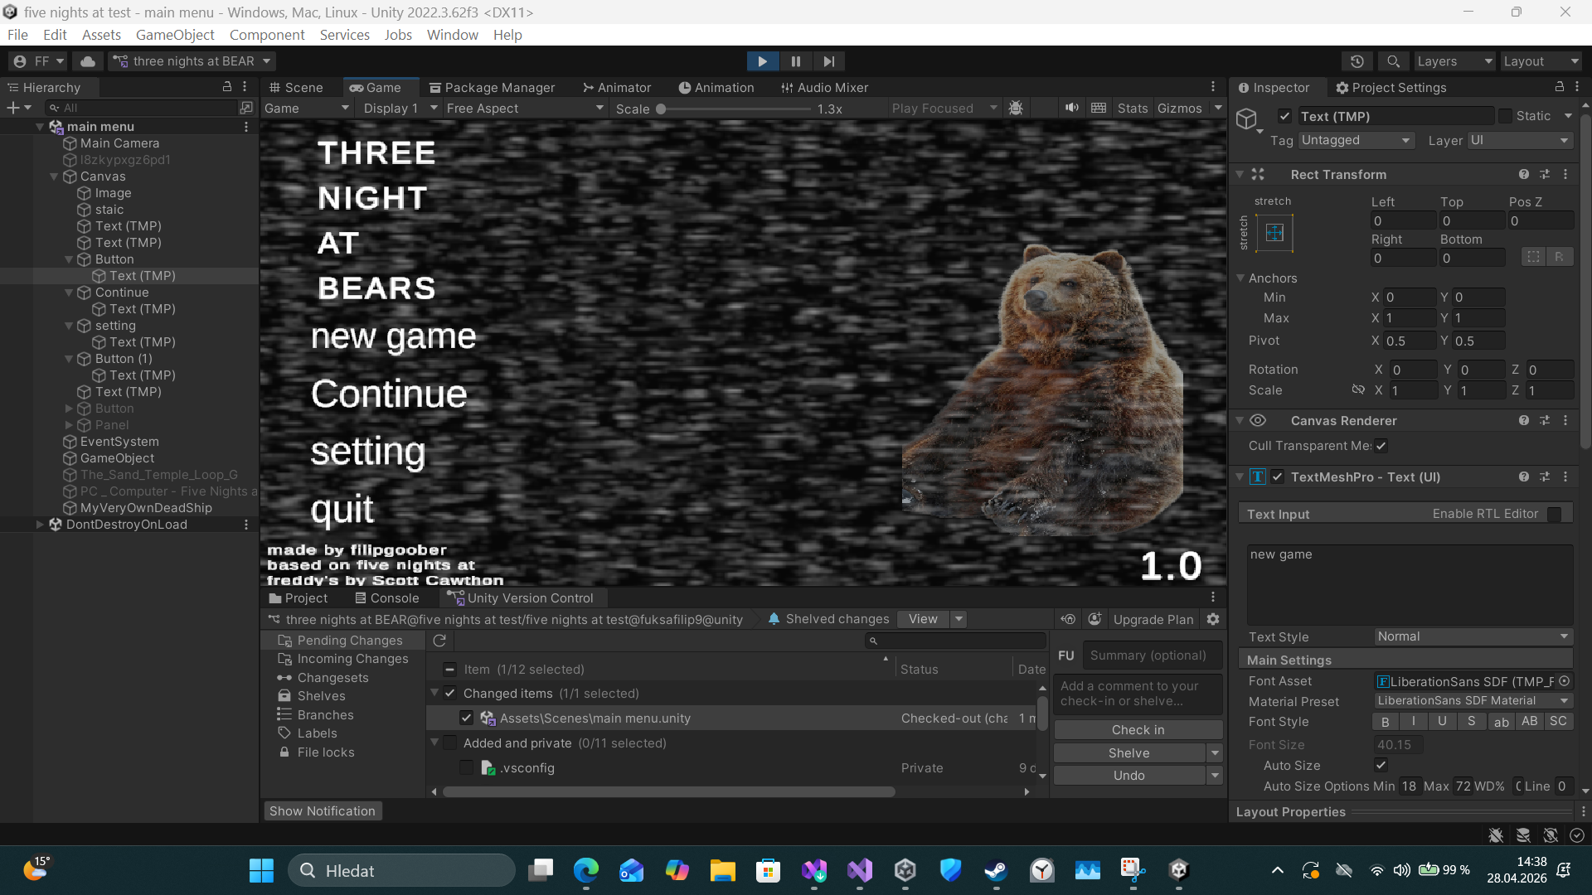Open Steam from the taskbar
Screen dimensions: 1592x895
click(996, 870)
